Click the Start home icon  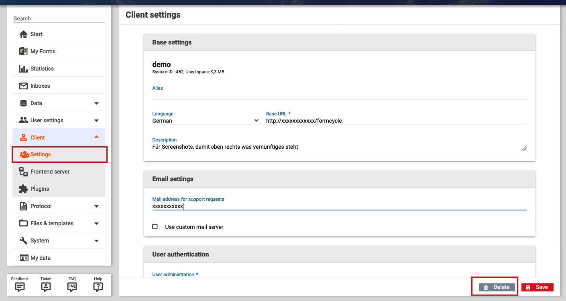(x=23, y=34)
